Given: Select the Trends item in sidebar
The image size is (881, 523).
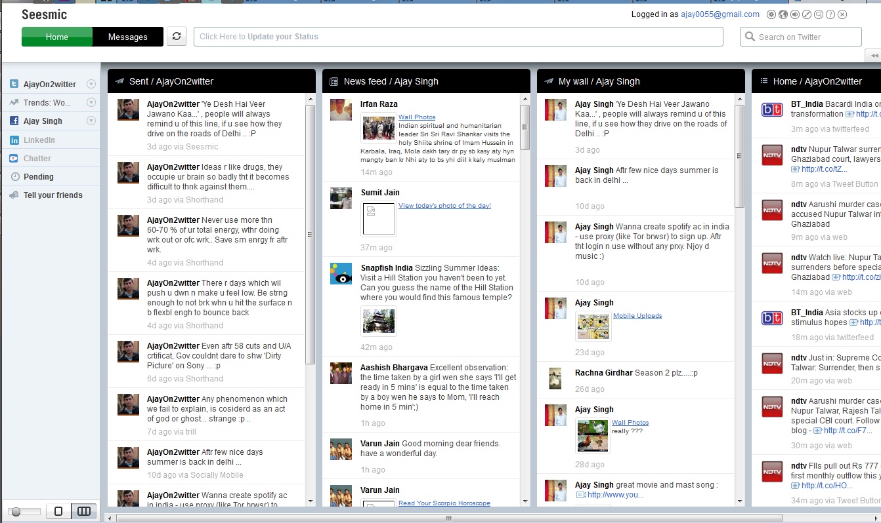Looking at the screenshot, I should point(47,102).
